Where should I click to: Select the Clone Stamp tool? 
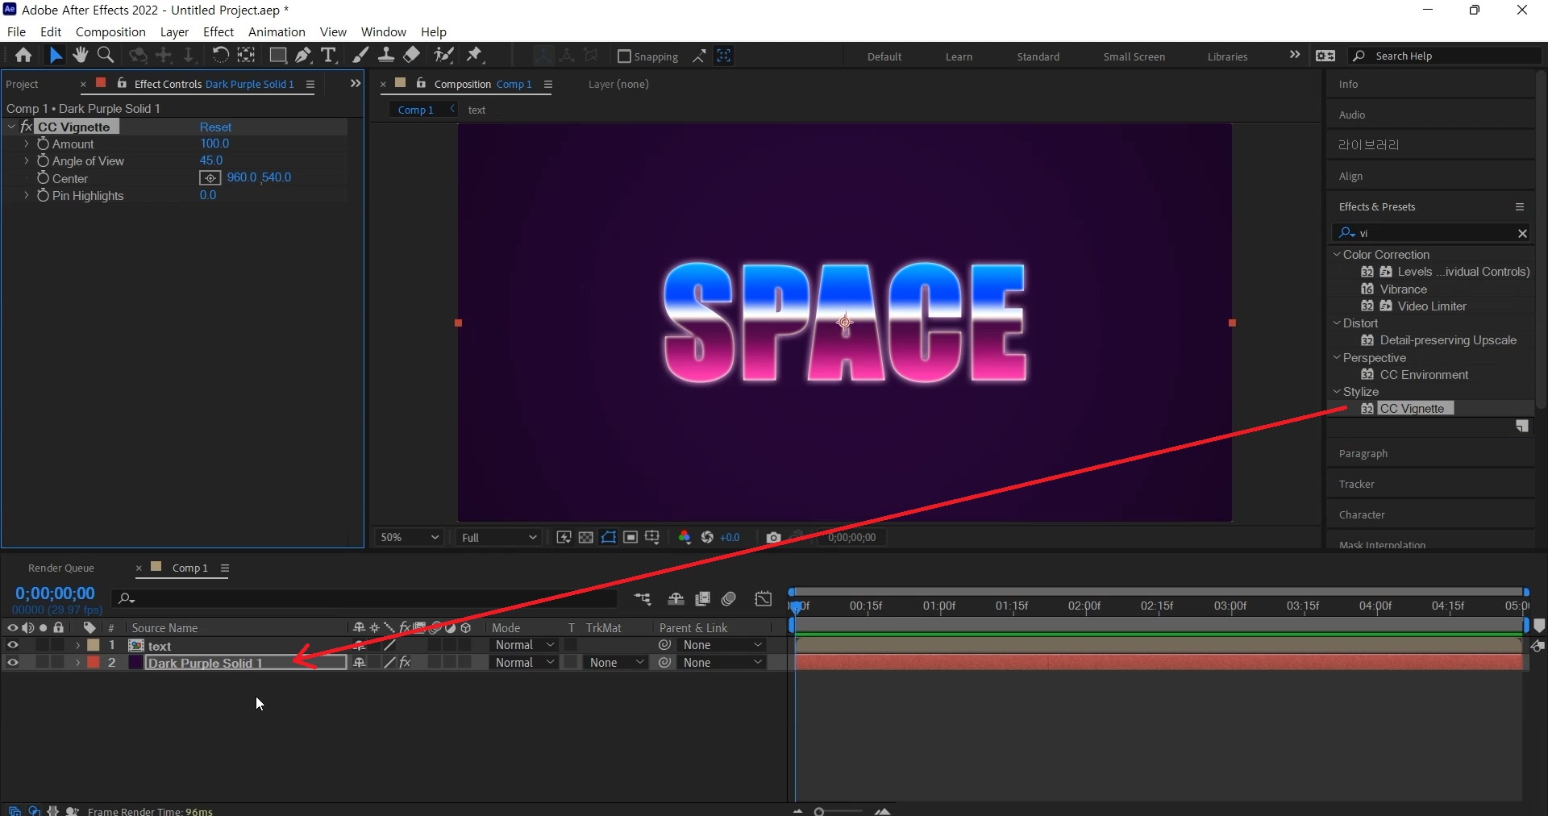point(386,56)
